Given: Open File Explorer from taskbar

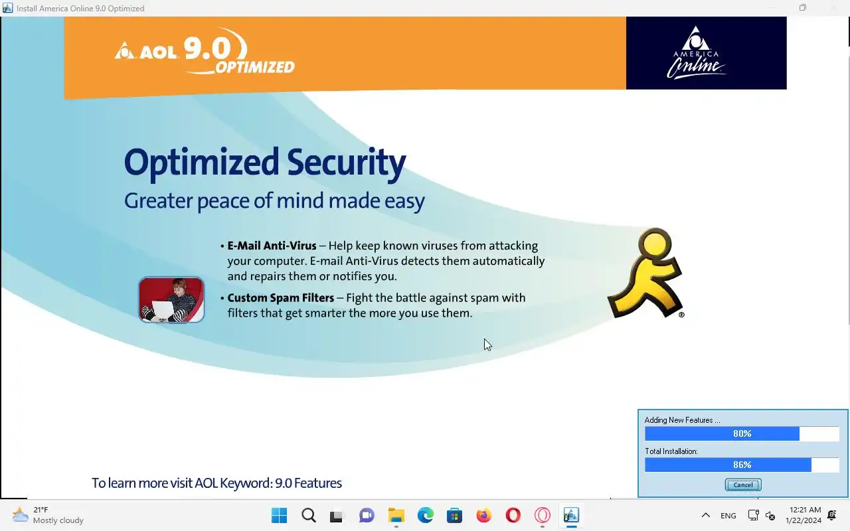Looking at the screenshot, I should [396, 515].
